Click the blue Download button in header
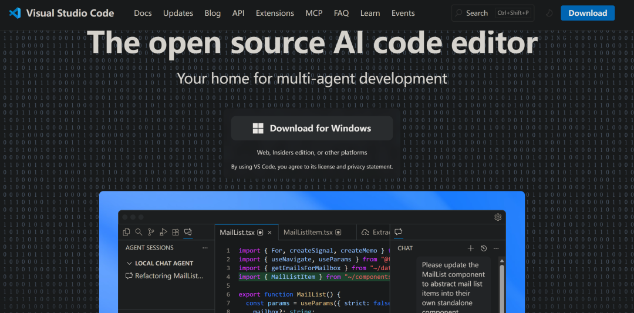The height and width of the screenshot is (313, 634). 588,14
